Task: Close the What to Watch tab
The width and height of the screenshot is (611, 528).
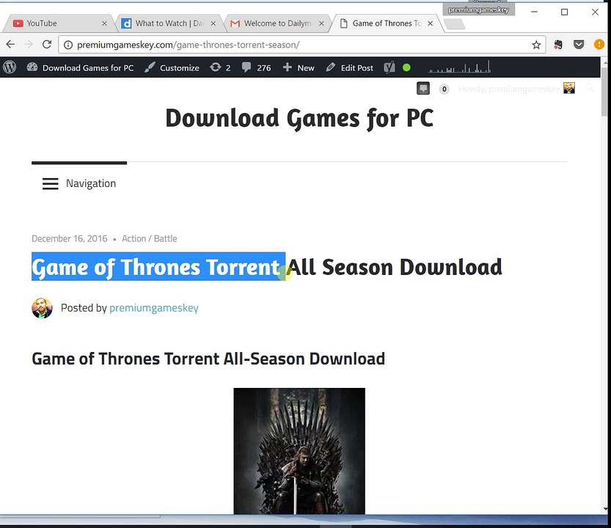Action: pyautogui.click(x=213, y=23)
